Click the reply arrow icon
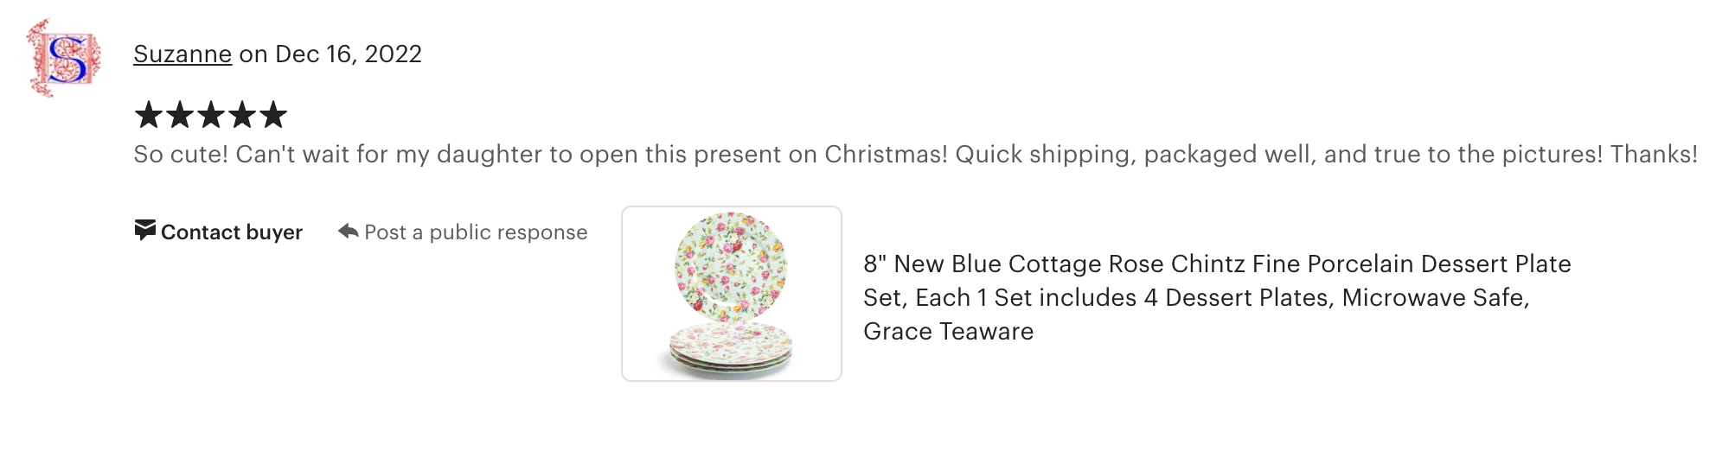The image size is (1735, 451). [x=348, y=231]
